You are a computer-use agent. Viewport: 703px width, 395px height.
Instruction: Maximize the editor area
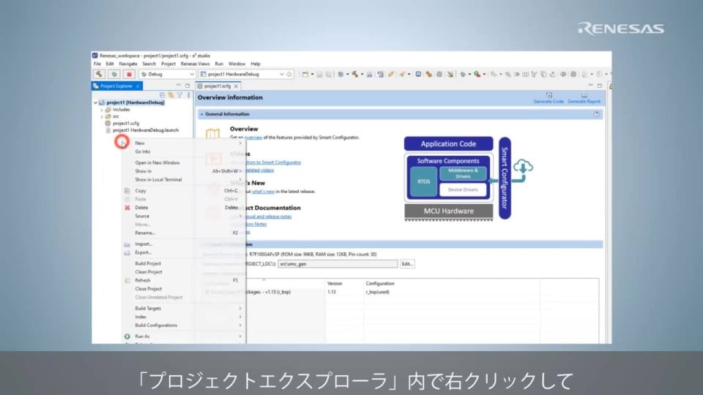(600, 86)
